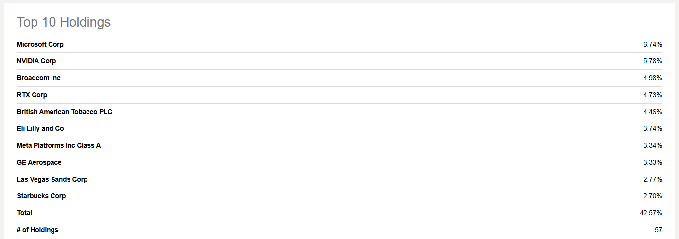Viewport: 679px width, 239px height.
Task: Click the # of Holdings label
Action: pyautogui.click(x=37, y=230)
